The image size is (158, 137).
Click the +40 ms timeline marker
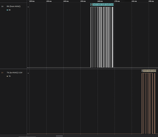click(x=66, y=1)
